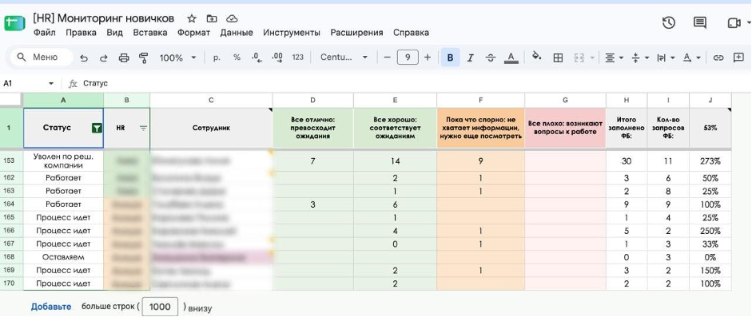Open vertical align dropdown
752x317 pixels.
tap(640, 58)
